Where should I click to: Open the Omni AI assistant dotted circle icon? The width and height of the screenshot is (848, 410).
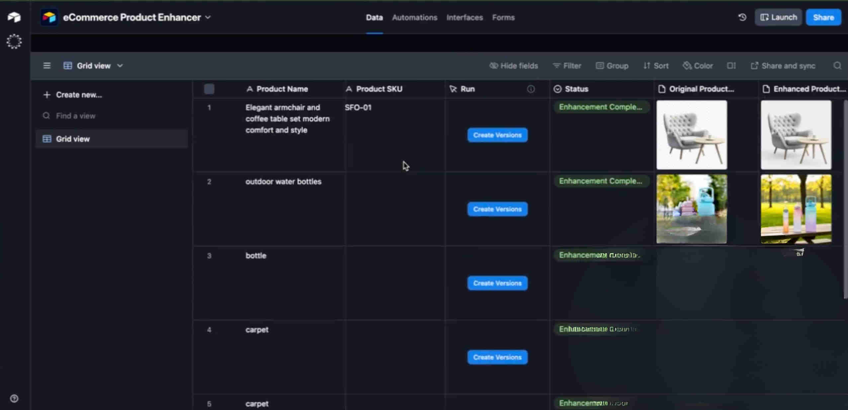[x=14, y=41]
